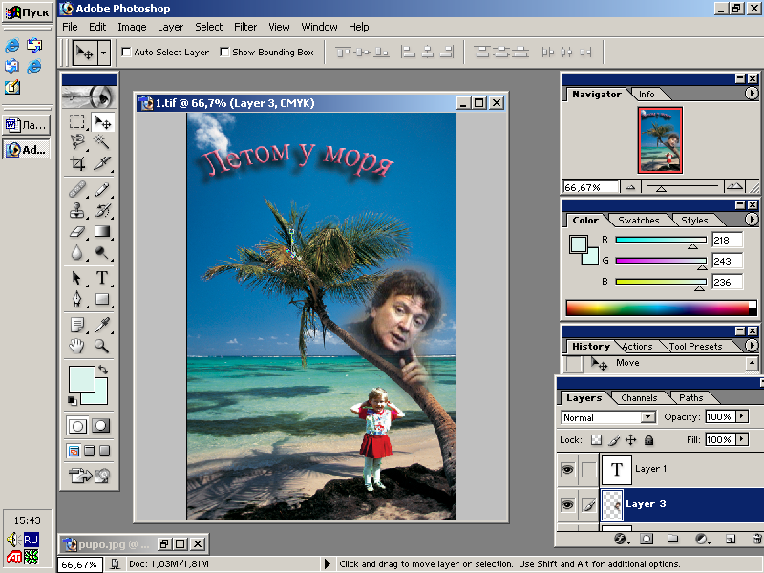Select the Path Selection arrow tool
The width and height of the screenshot is (764, 573).
(77, 278)
